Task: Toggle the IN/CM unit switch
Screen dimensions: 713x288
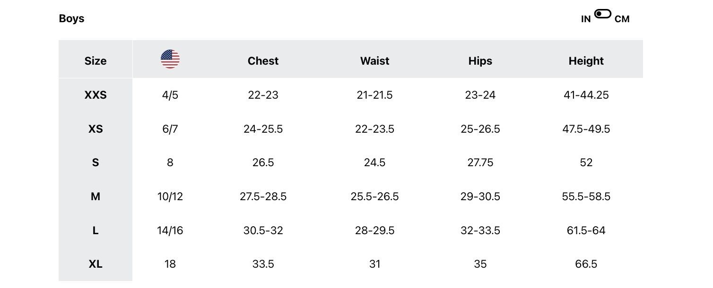Action: pyautogui.click(x=603, y=14)
